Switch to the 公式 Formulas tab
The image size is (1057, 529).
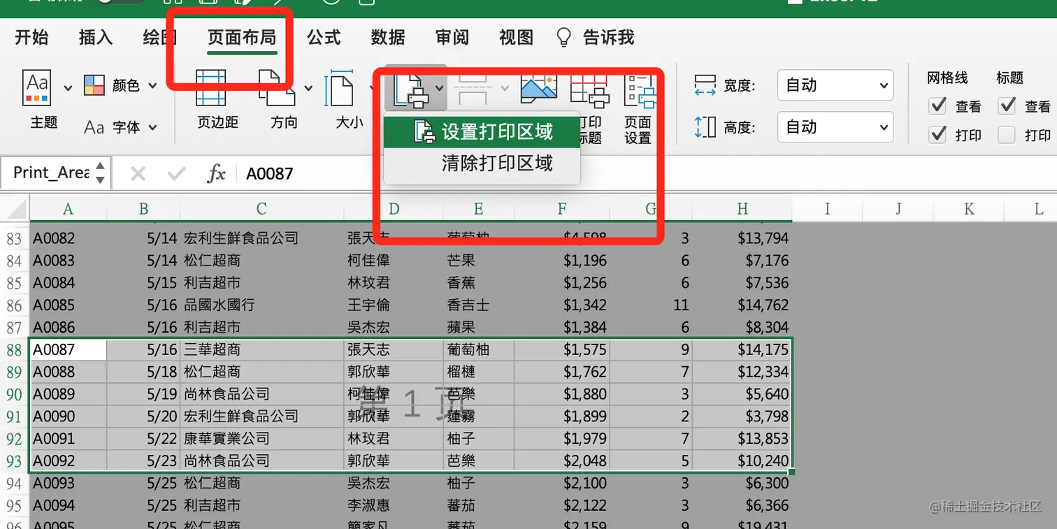tap(324, 37)
